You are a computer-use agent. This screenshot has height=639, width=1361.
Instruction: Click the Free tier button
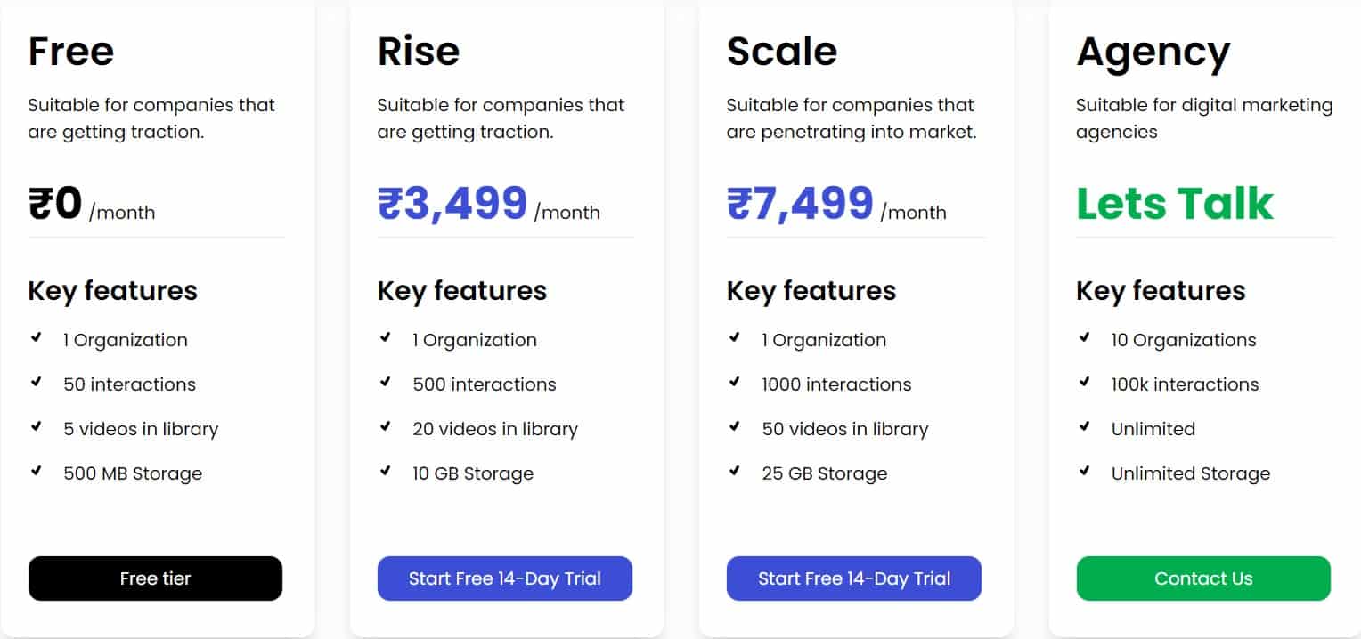(155, 578)
